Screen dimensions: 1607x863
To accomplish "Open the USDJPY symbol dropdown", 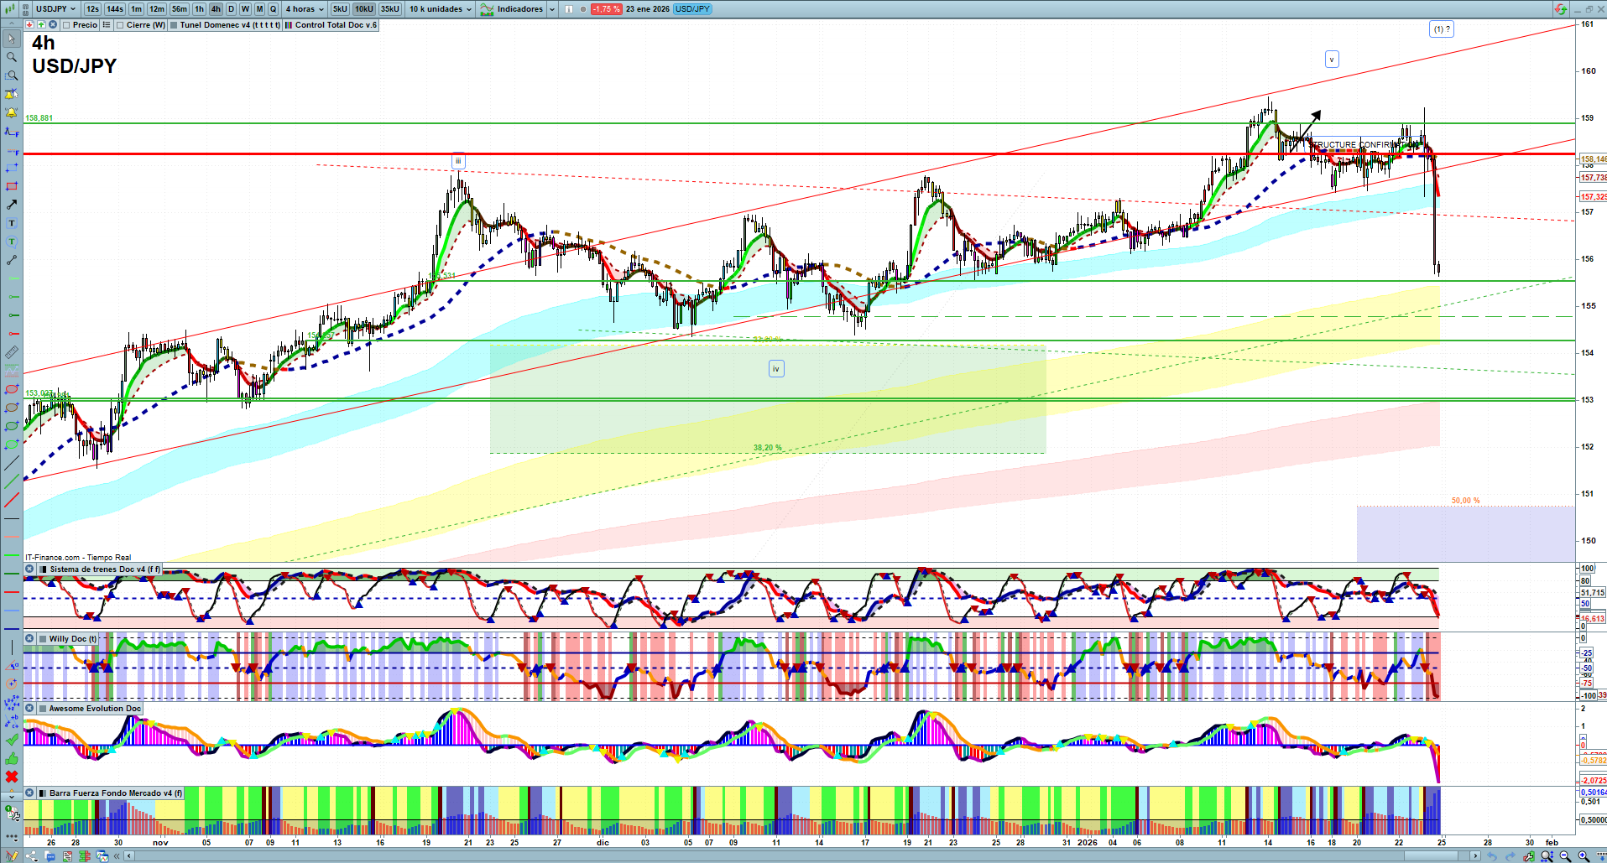I will 55,9.
